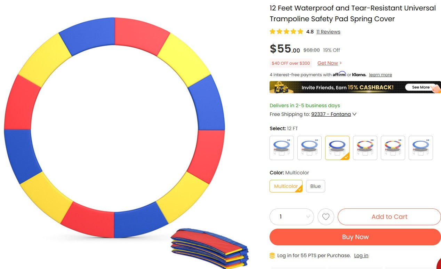Click the gift bags icon in cashback banner
Image resolution: width=441 pixels, height=269 pixels.
(282, 87)
